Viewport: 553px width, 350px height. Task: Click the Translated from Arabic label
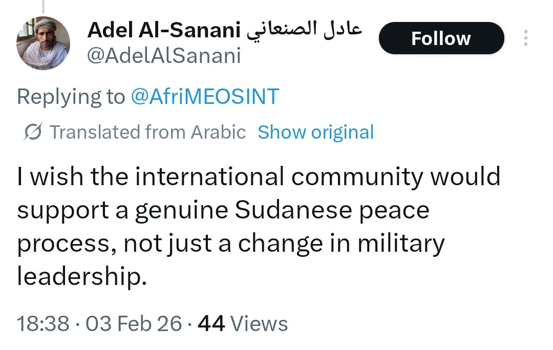point(147,133)
